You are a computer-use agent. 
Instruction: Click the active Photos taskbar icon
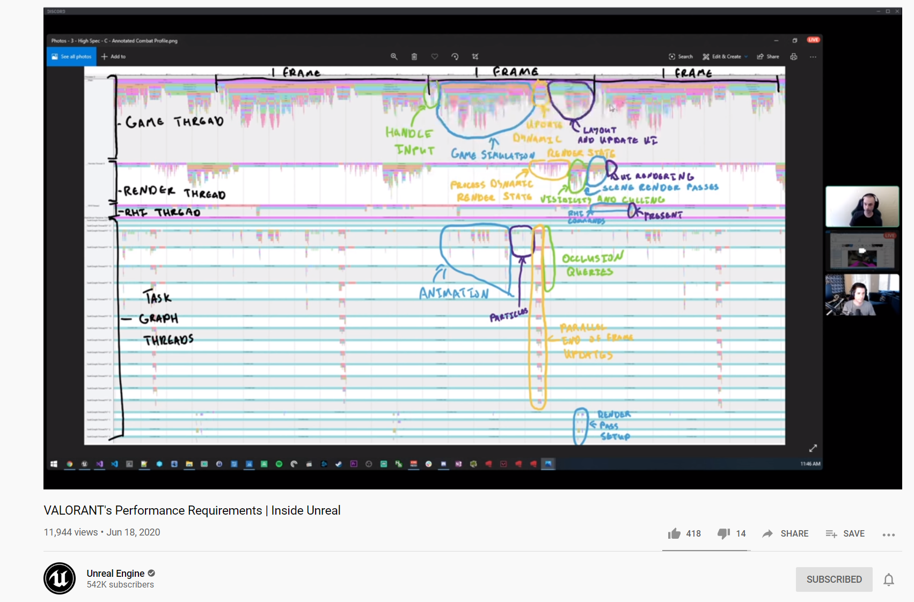548,464
